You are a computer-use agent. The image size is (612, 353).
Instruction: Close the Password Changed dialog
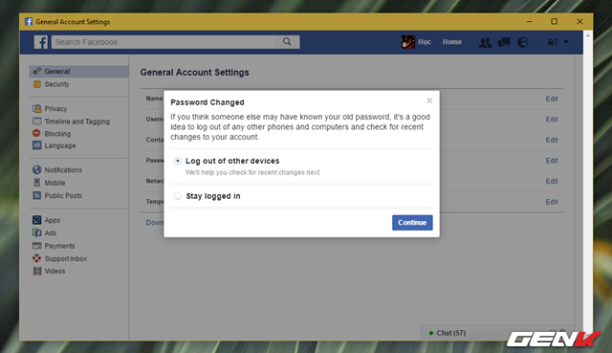coord(429,100)
